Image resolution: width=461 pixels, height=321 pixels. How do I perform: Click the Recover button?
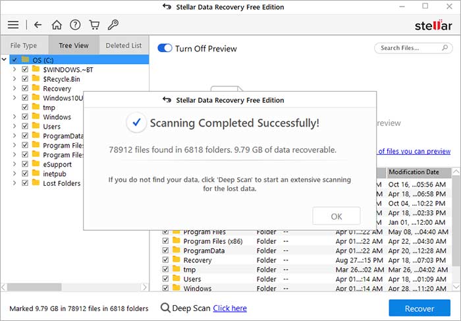click(x=420, y=308)
